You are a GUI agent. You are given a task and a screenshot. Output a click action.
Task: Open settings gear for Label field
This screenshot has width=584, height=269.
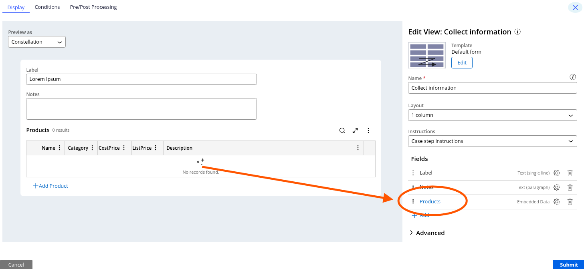[x=556, y=173]
